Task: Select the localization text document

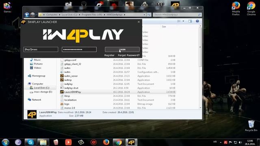Action: (x=70, y=100)
